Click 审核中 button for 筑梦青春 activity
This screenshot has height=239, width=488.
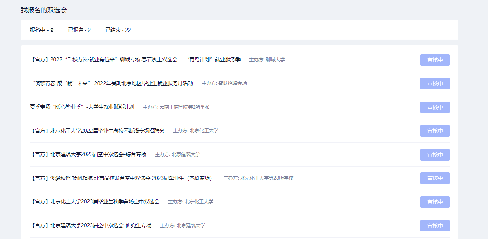click(435, 83)
